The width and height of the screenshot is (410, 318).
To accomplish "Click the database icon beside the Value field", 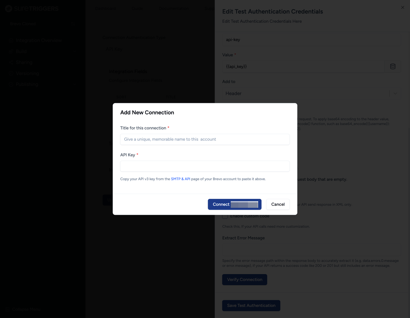I will tap(392, 66).
